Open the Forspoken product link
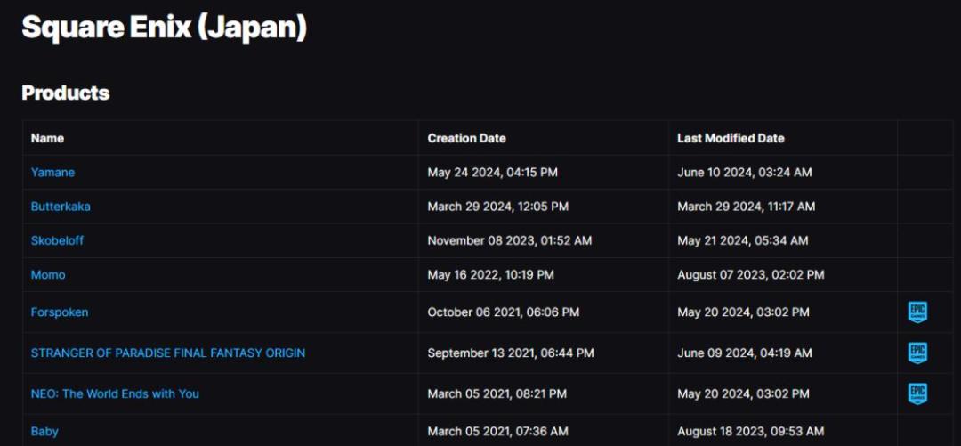Image resolution: width=961 pixels, height=446 pixels. pos(60,312)
